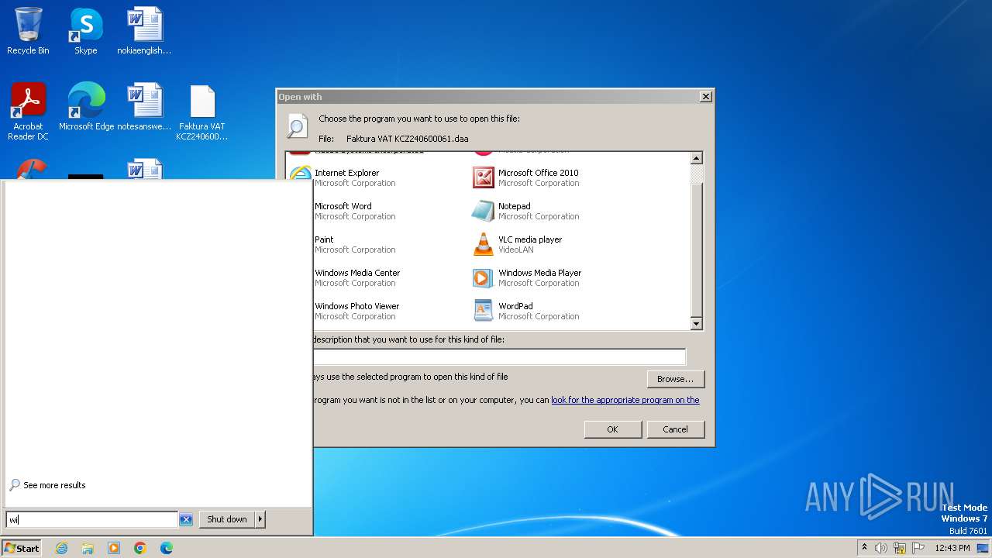Choose Microsoft Office 2010 in the list
The height and width of the screenshot is (558, 992).
[x=525, y=177]
